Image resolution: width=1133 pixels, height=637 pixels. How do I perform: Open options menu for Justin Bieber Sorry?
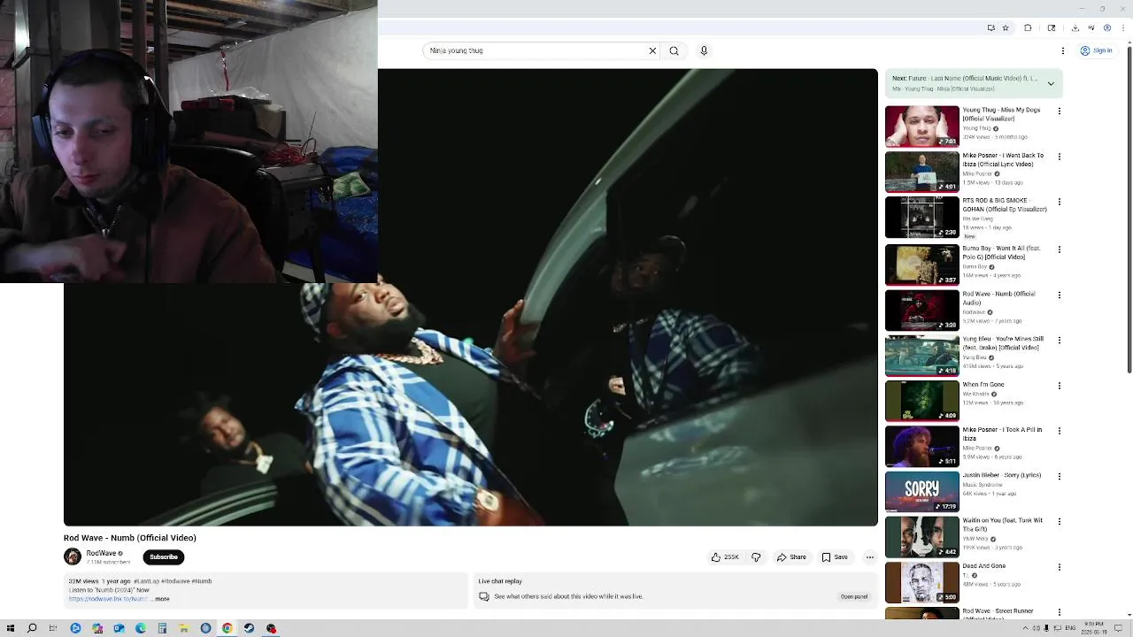(x=1060, y=476)
